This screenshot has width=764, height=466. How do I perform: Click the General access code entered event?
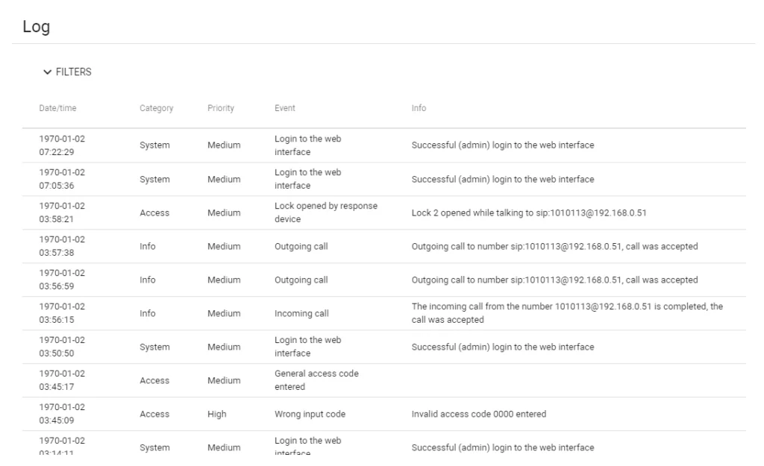[317, 380]
